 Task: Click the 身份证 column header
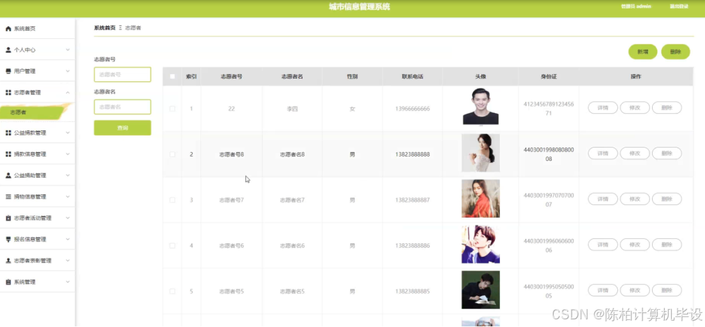(549, 77)
